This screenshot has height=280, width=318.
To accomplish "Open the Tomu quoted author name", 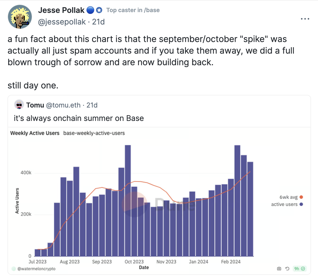I will coord(35,105).
